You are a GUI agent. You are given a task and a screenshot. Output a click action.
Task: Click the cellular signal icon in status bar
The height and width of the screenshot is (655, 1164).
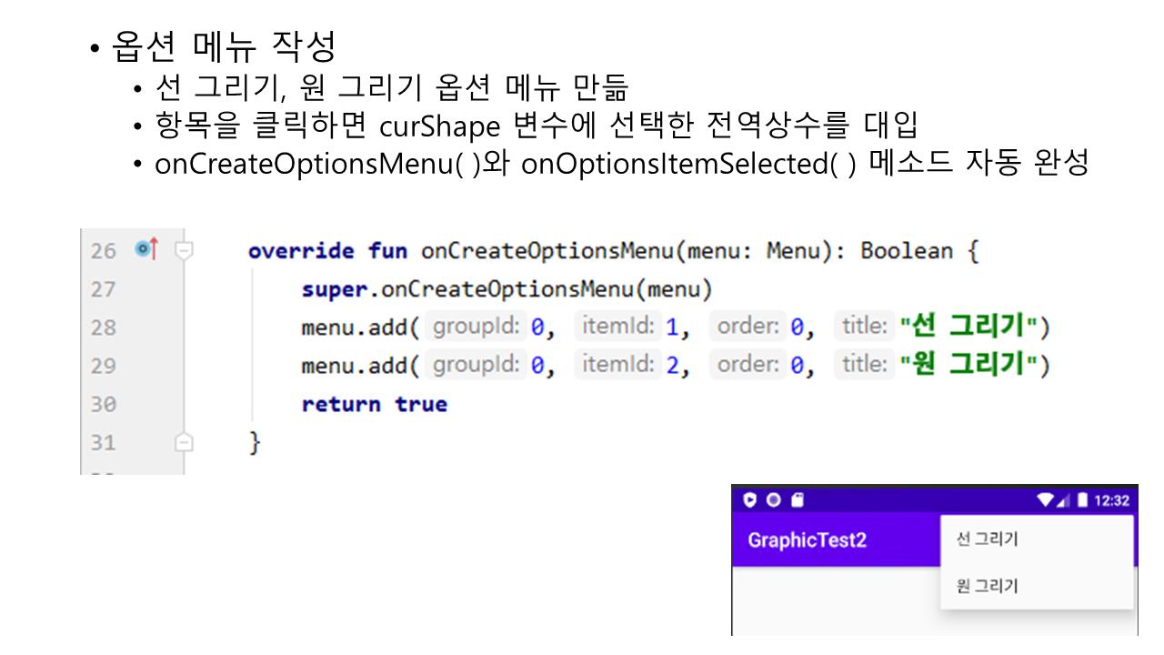pos(1062,500)
